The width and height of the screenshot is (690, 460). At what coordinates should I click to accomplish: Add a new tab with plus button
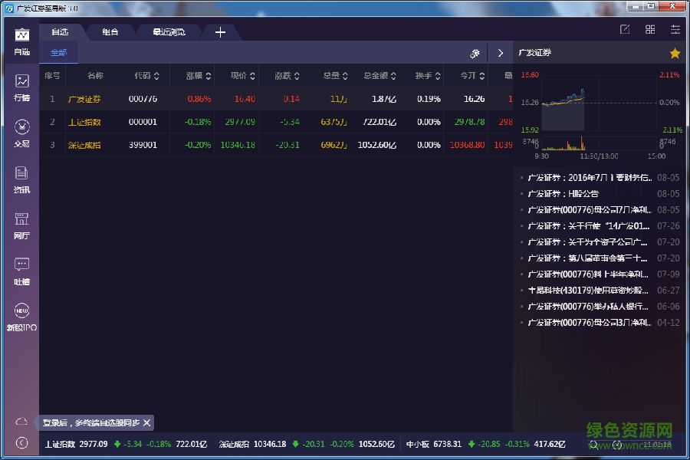(220, 32)
